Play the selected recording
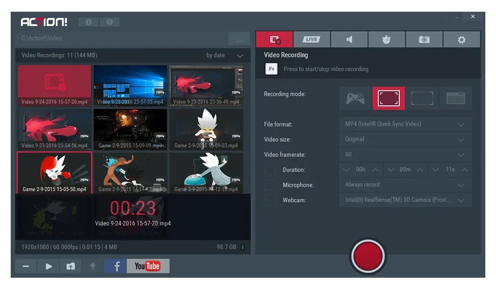The image size is (496, 292). 48,266
